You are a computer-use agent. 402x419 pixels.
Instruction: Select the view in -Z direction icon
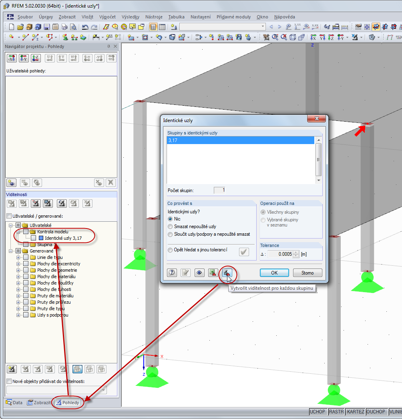36,58
